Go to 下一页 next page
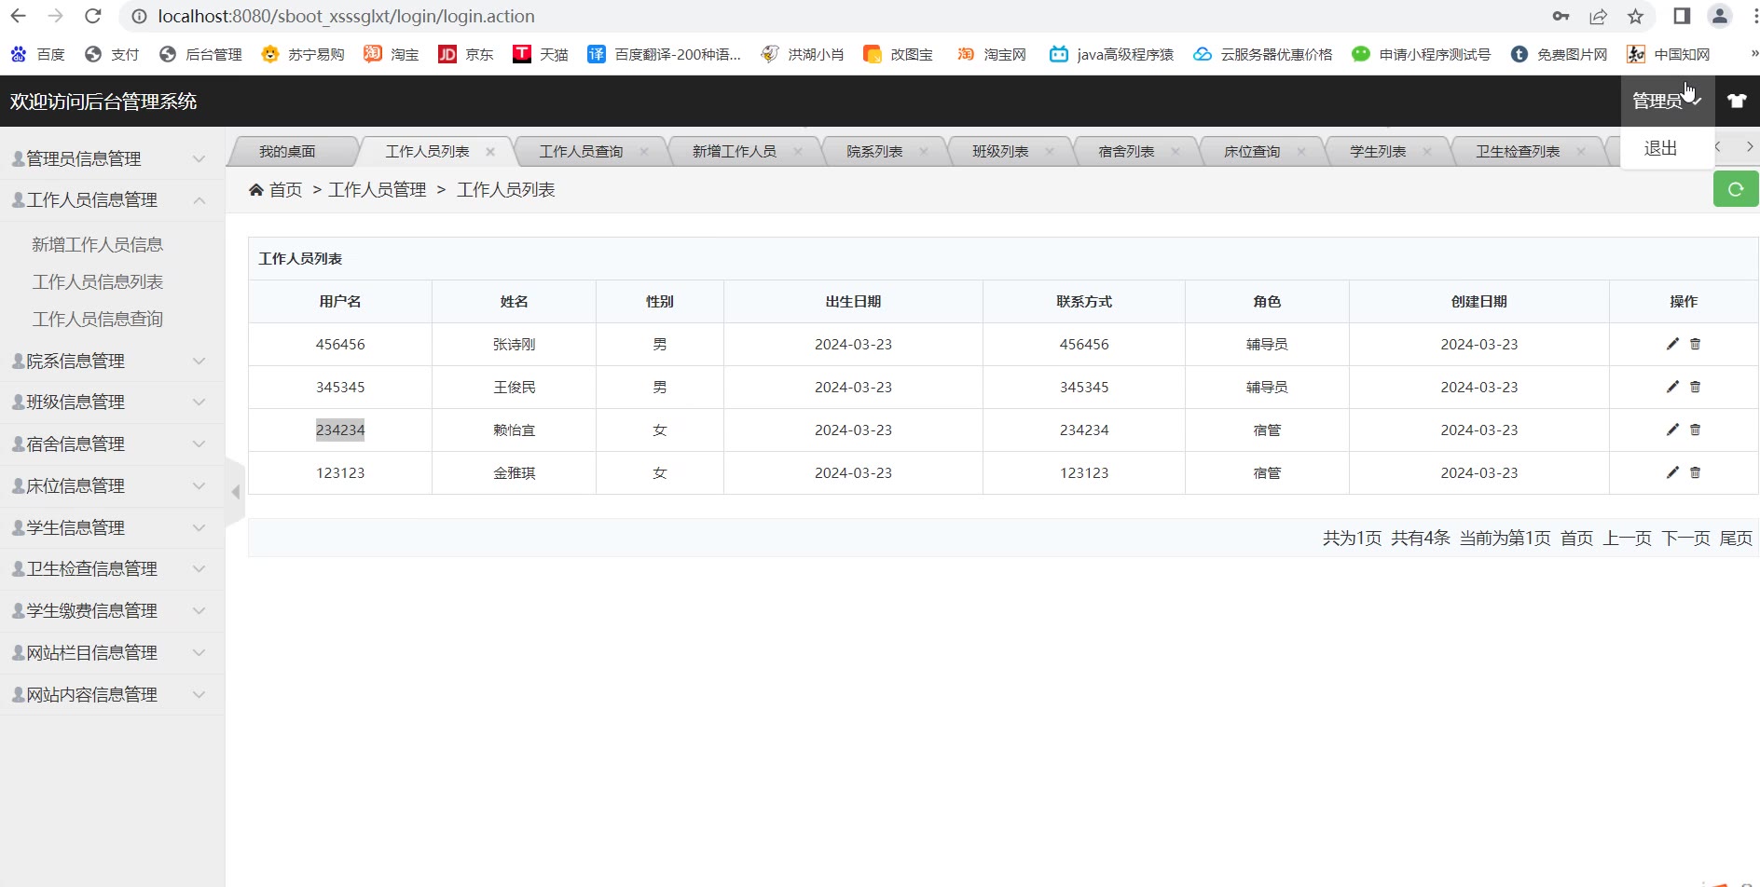Image resolution: width=1760 pixels, height=887 pixels. coord(1685,539)
